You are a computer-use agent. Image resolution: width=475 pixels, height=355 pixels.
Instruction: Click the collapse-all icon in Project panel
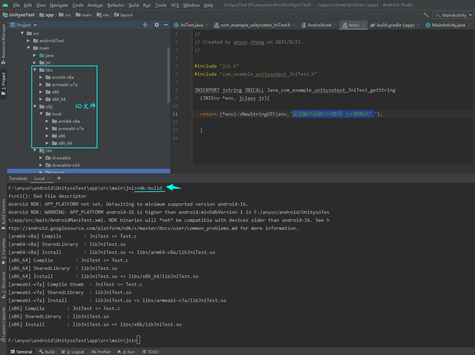click(x=145, y=25)
